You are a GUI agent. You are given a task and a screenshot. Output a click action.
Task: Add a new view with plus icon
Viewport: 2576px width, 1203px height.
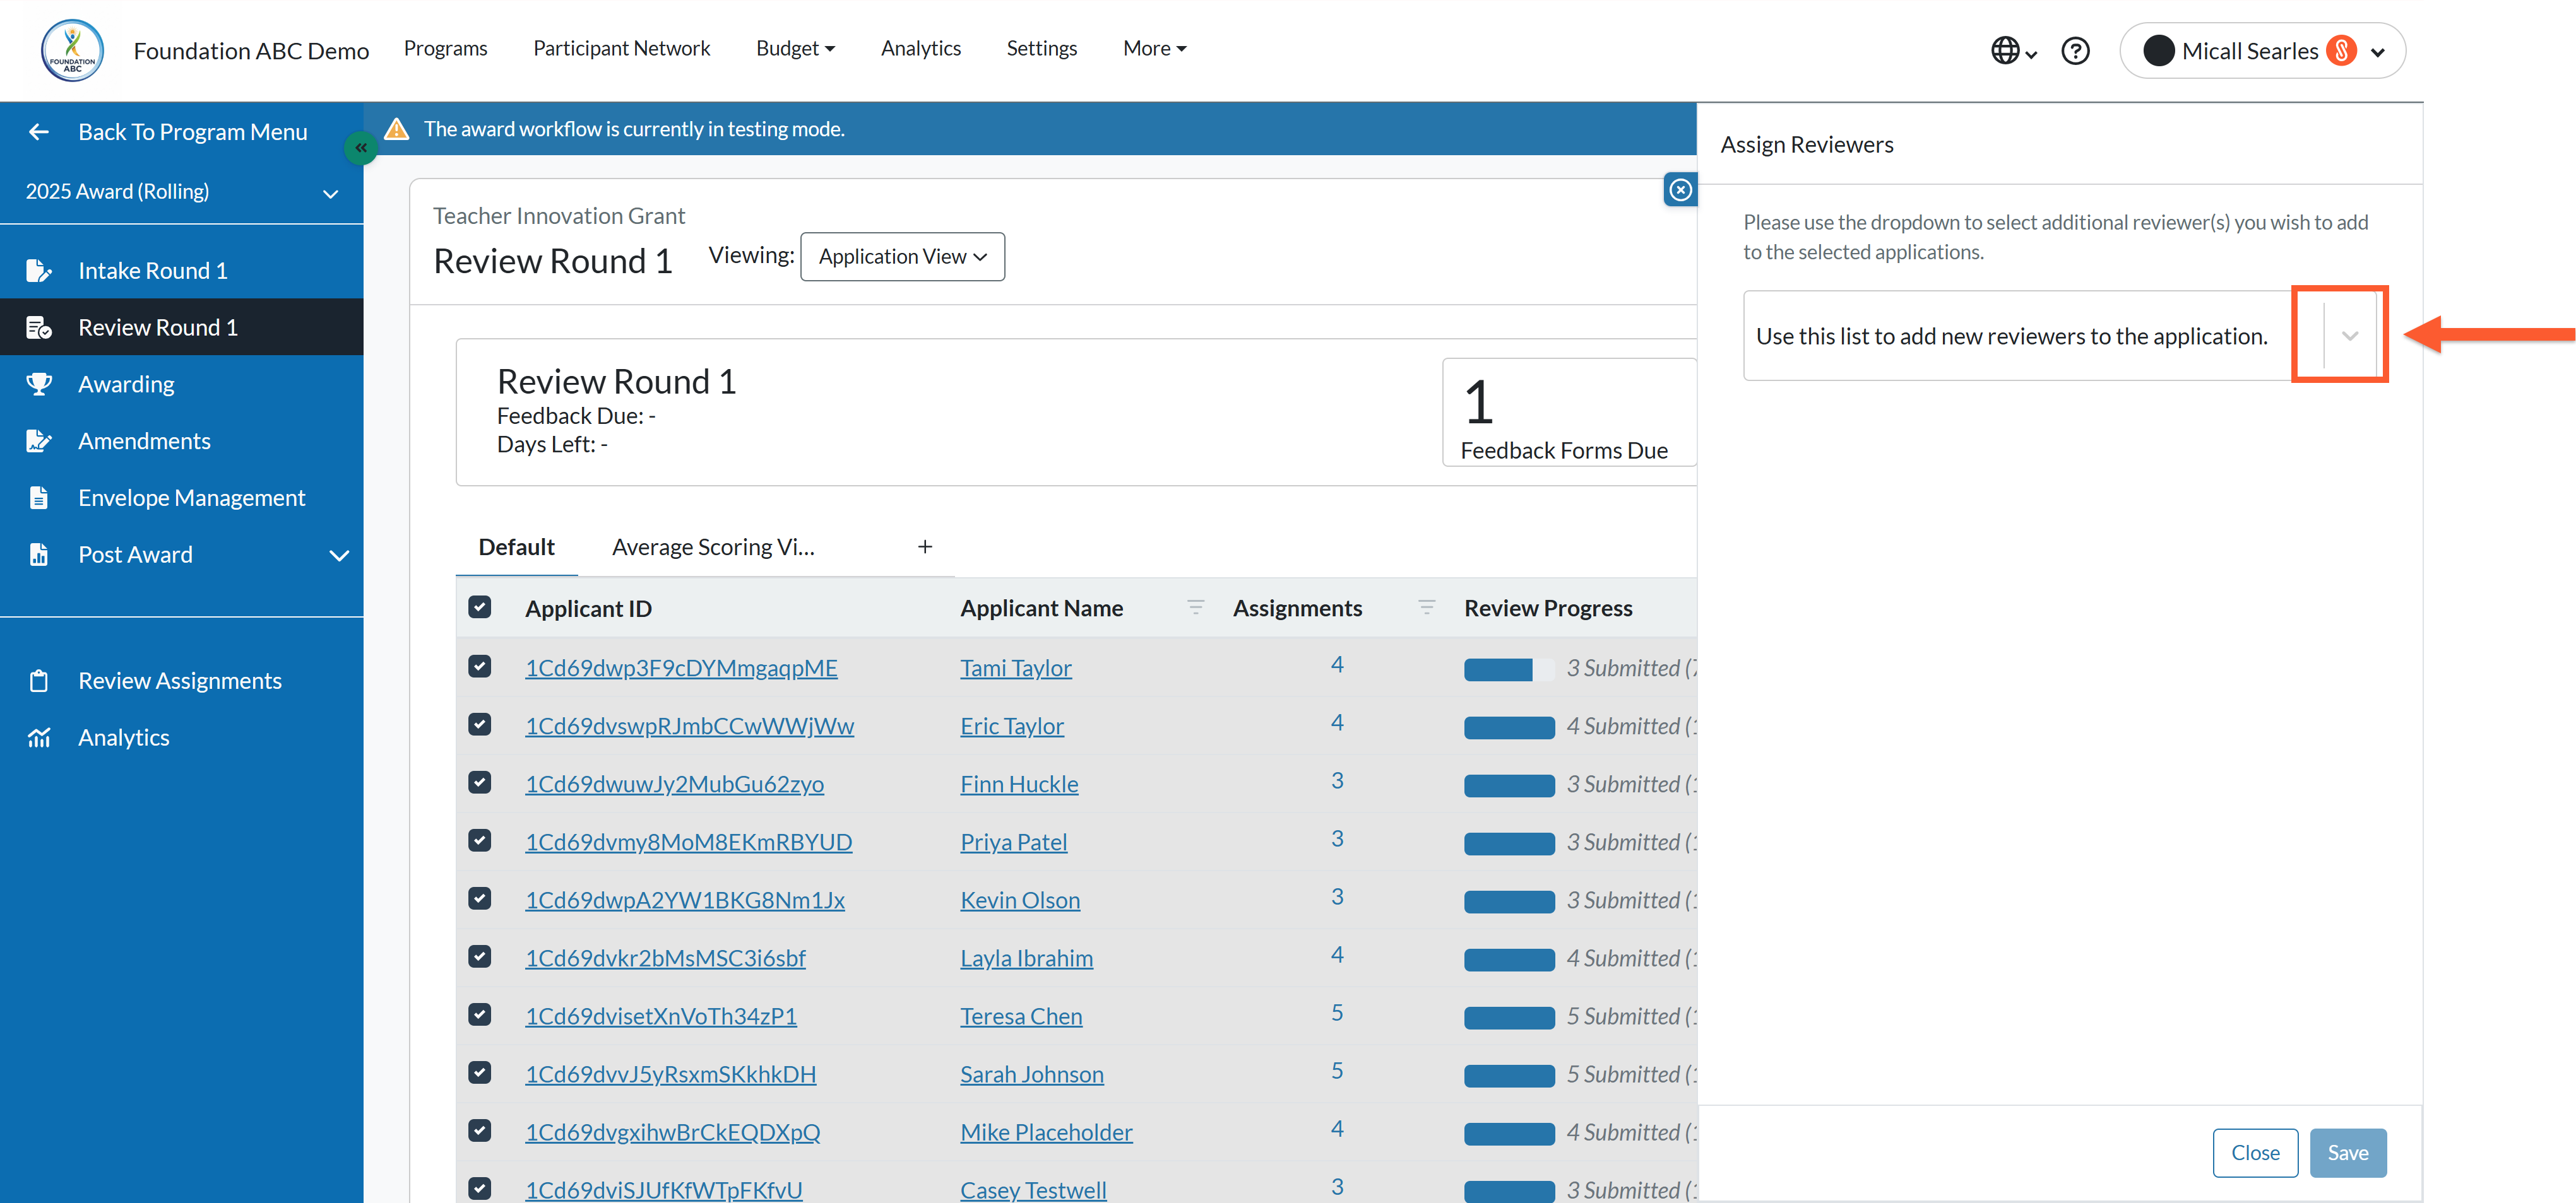coord(925,546)
